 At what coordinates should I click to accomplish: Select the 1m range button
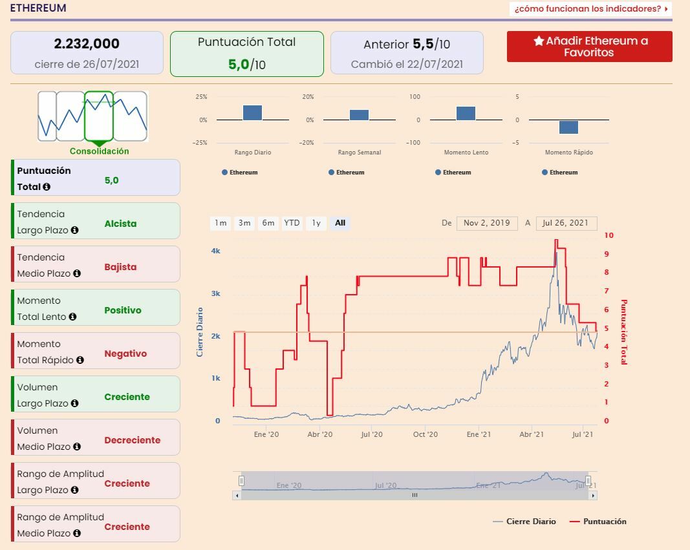[221, 223]
